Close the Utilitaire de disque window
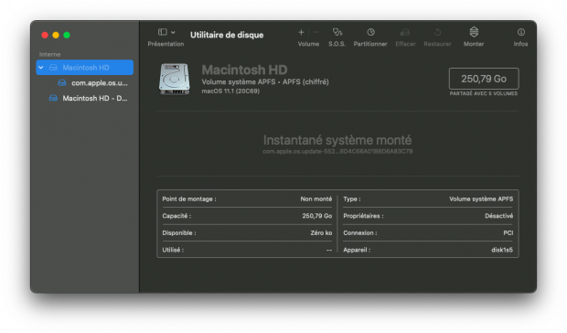The width and height of the screenshot is (567, 333). click(45, 35)
